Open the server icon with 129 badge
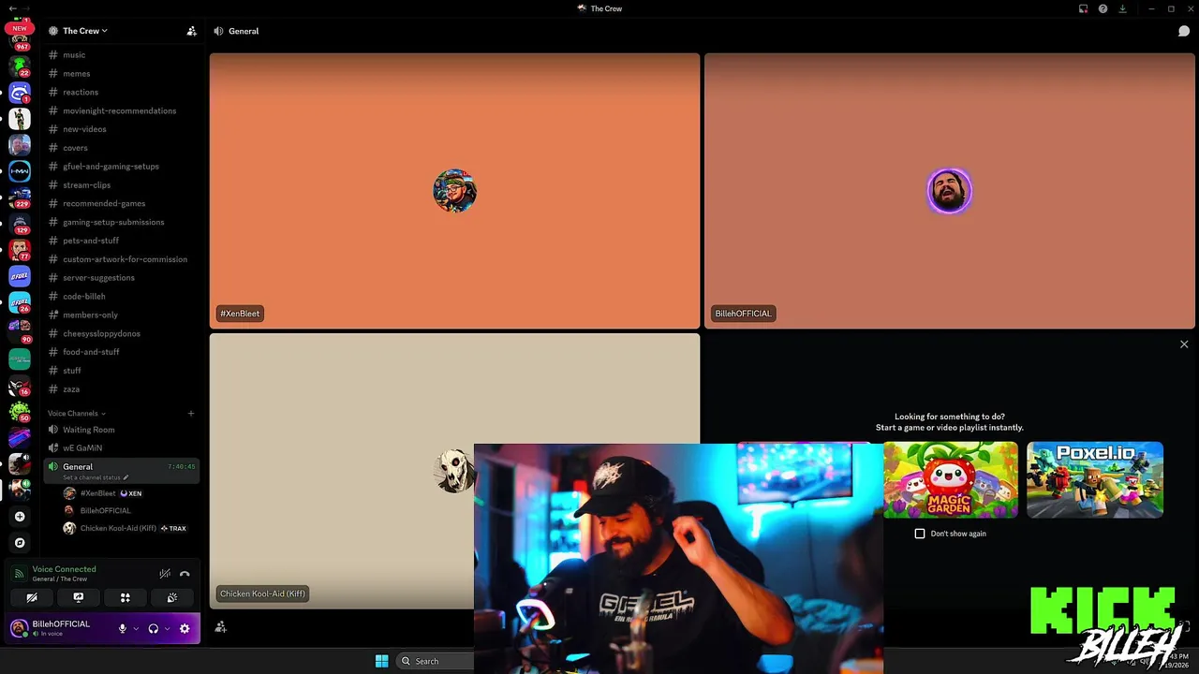 point(20,224)
